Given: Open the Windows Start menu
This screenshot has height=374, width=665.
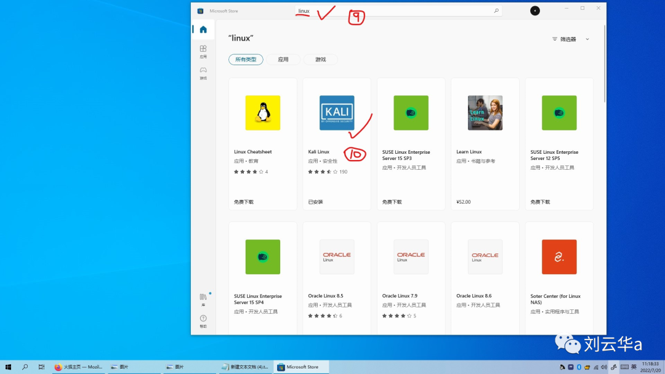Looking at the screenshot, I should coord(8,367).
